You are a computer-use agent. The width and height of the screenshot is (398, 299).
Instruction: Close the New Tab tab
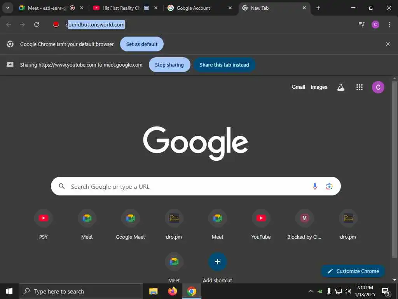[304, 8]
